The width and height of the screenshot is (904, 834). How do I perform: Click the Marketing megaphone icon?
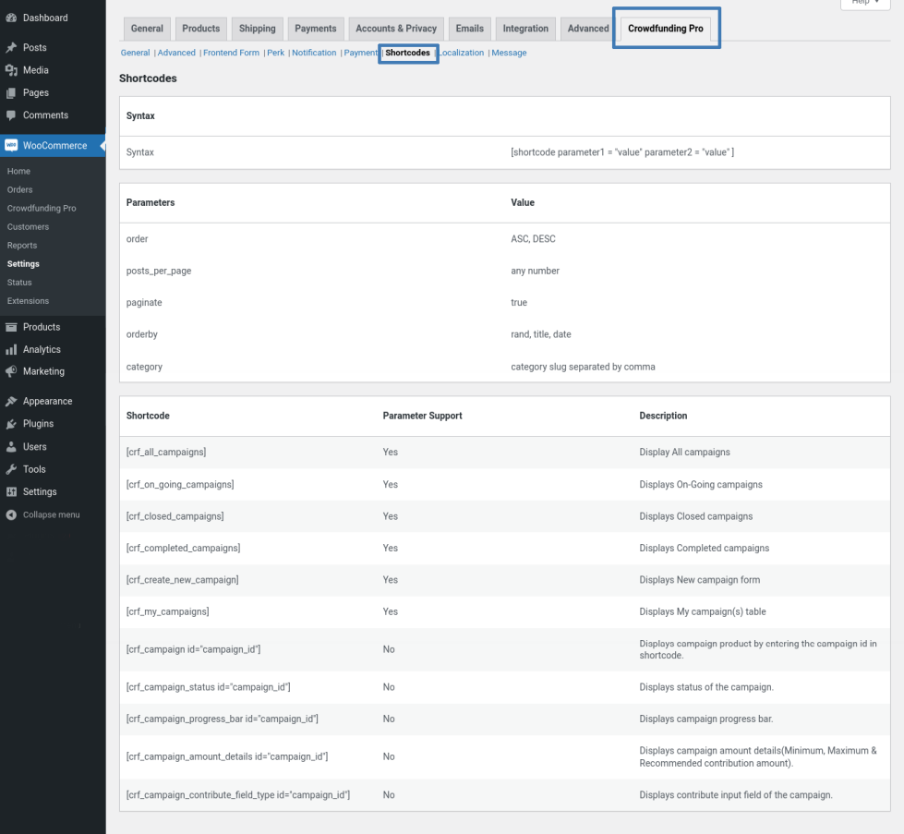[11, 371]
